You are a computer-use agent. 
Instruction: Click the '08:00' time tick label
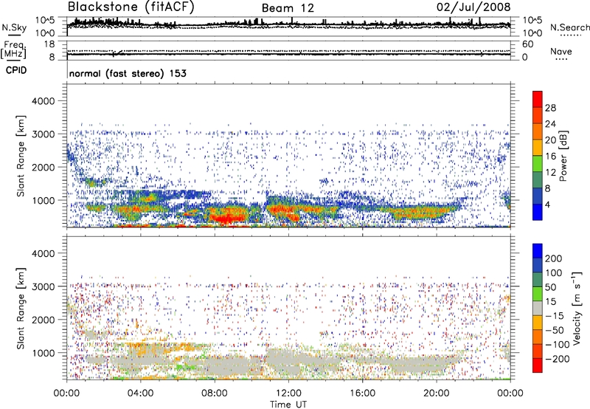coord(214,393)
